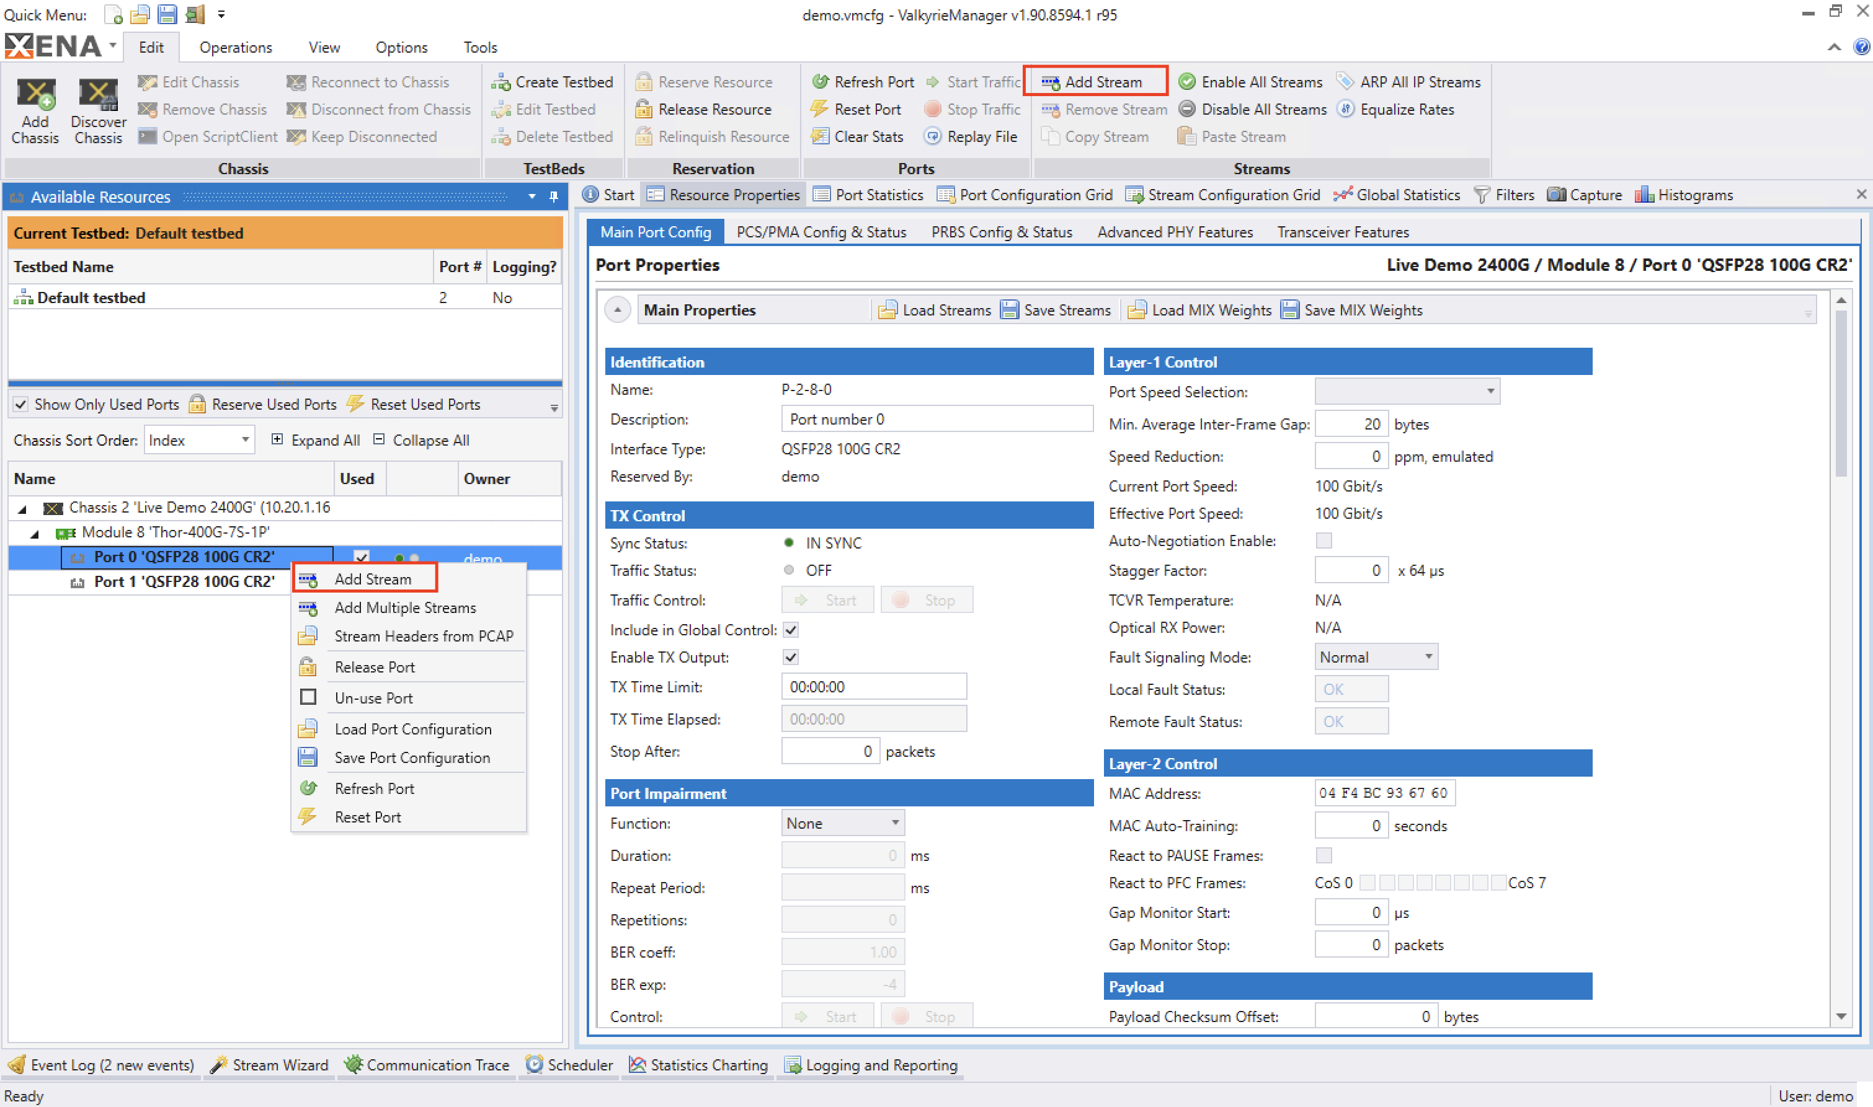Toggle Enable TX Output checkbox

tap(791, 657)
